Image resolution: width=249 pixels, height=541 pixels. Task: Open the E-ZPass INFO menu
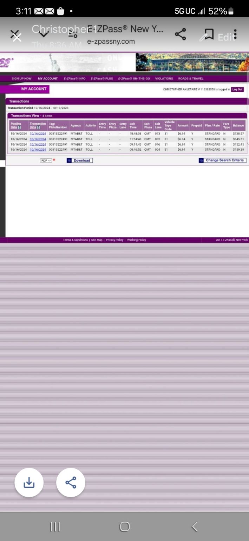(74, 79)
